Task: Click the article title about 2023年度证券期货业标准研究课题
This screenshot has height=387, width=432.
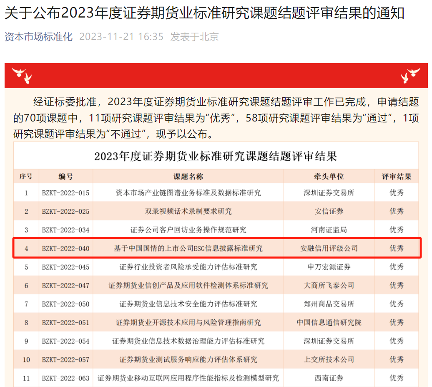Action: tap(204, 13)
